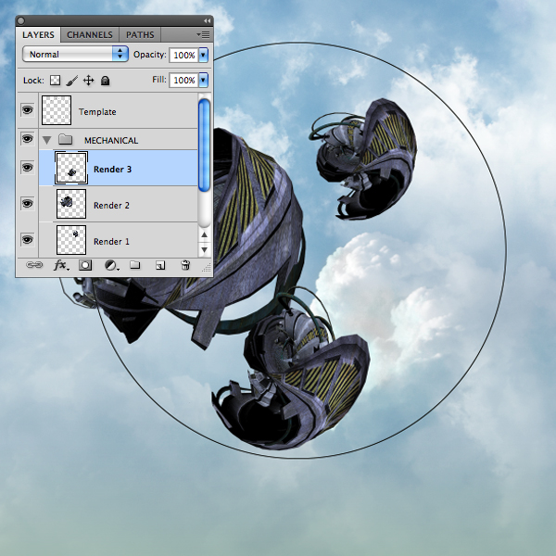Select the MECHANICAL group folder icon
This screenshot has height=556, width=556.
[66, 139]
